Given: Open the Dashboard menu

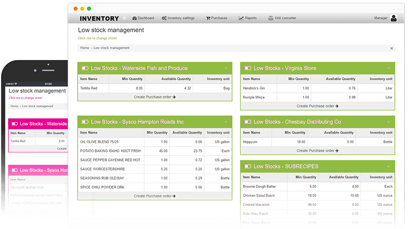Looking at the screenshot, I should coord(143,18).
